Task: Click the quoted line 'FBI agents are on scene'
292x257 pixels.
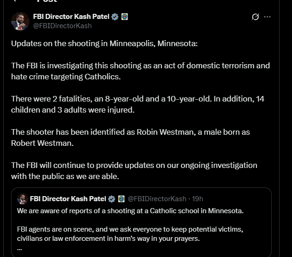Action: [x=130, y=234]
